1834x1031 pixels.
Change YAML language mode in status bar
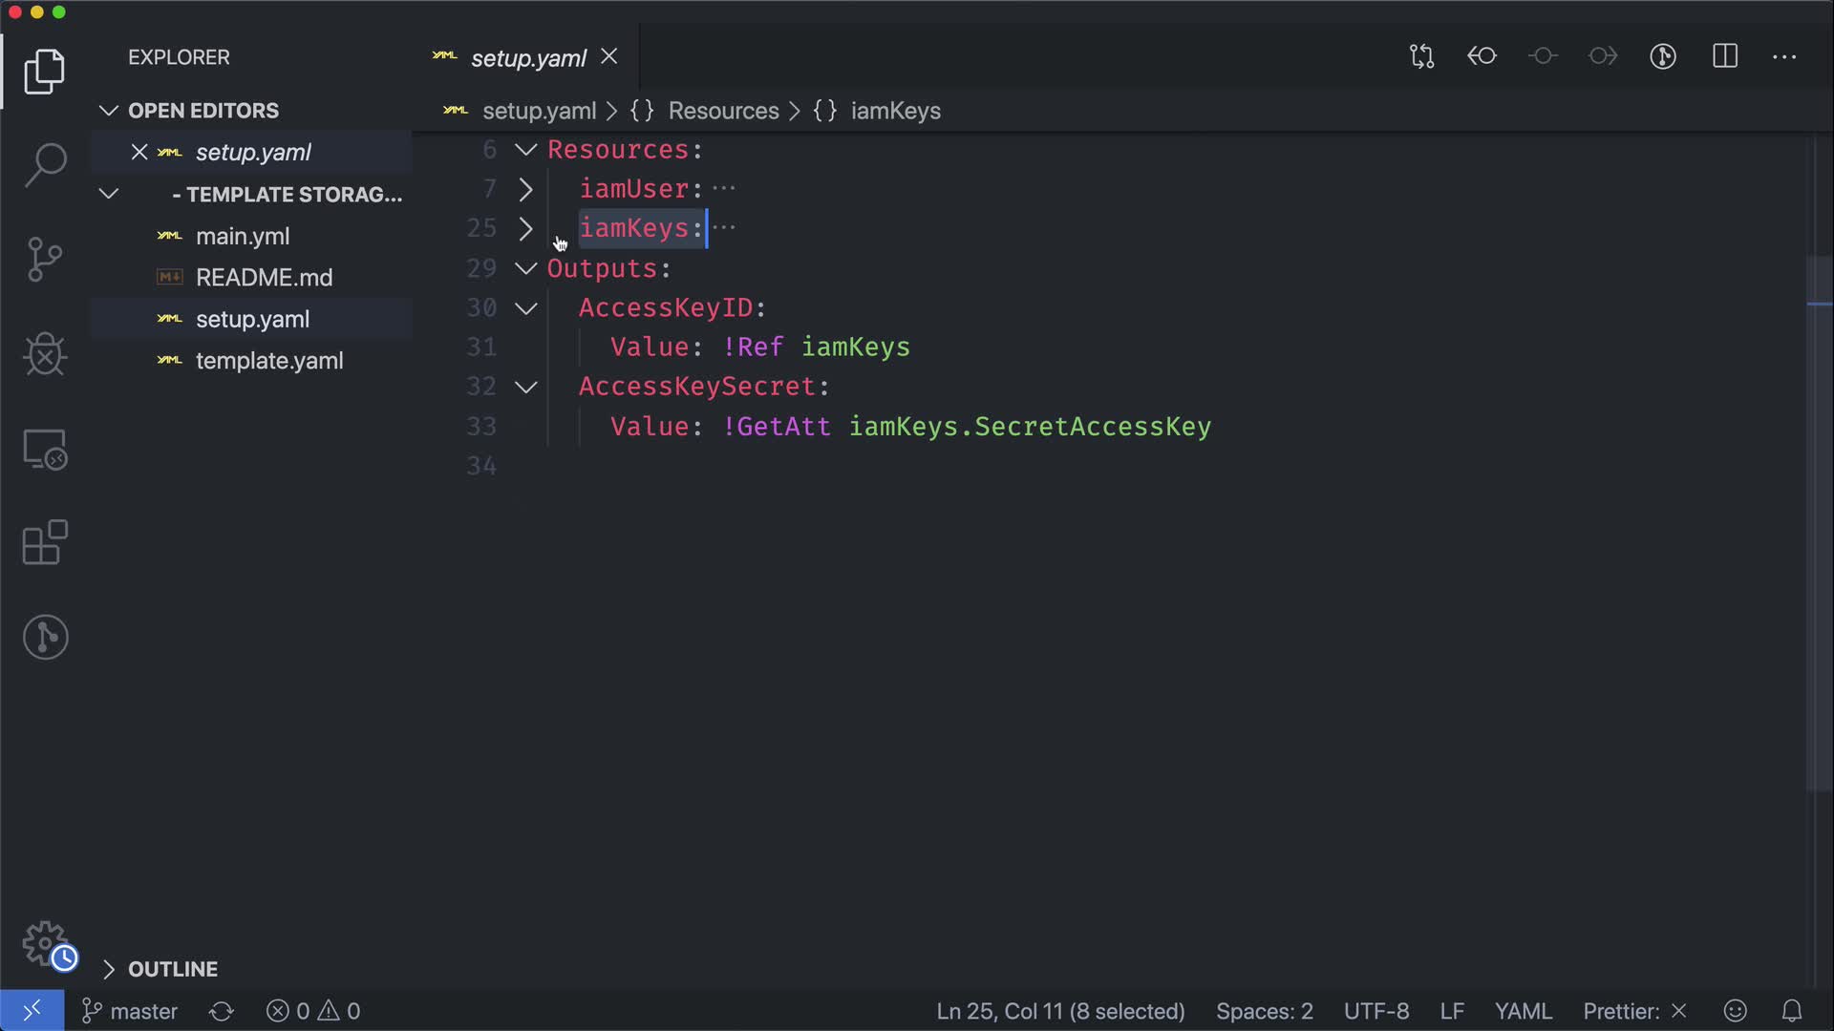click(x=1523, y=1011)
